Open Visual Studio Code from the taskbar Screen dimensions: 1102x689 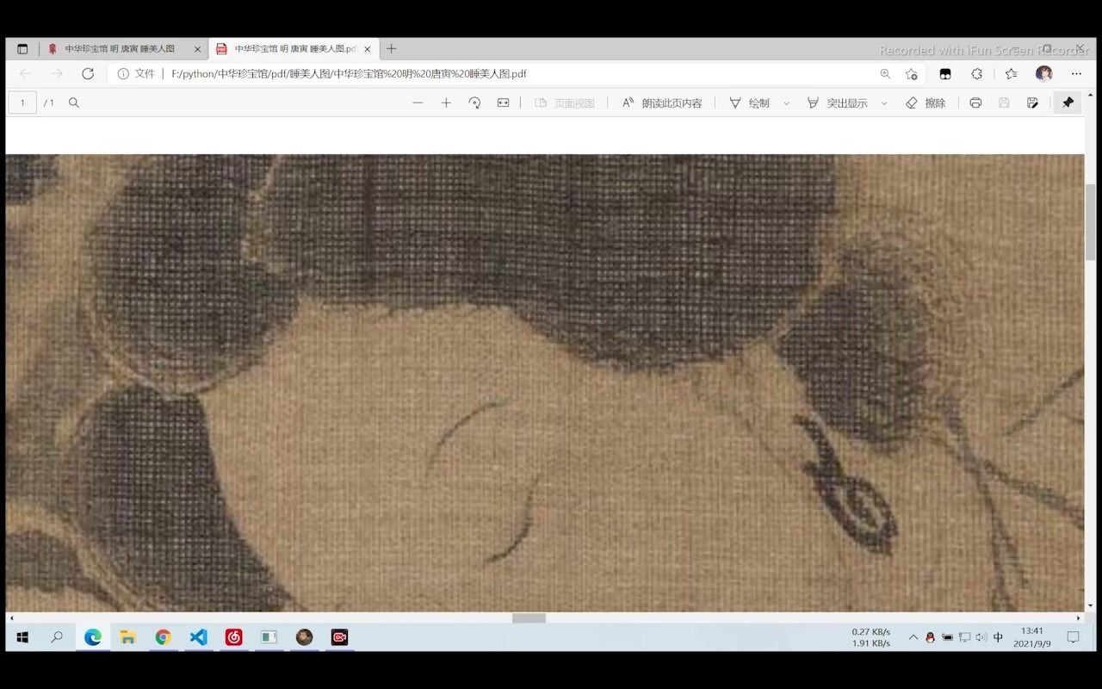coord(198,637)
